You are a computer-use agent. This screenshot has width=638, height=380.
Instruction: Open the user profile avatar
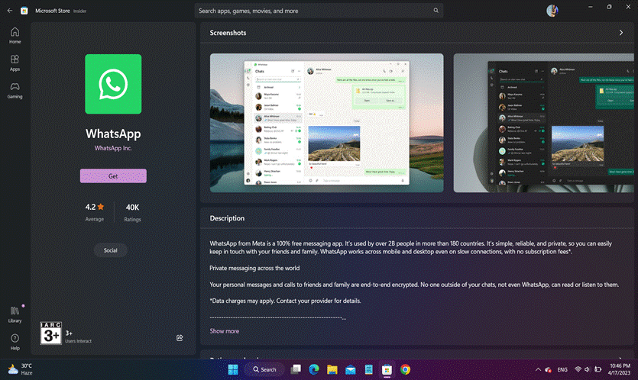point(552,11)
